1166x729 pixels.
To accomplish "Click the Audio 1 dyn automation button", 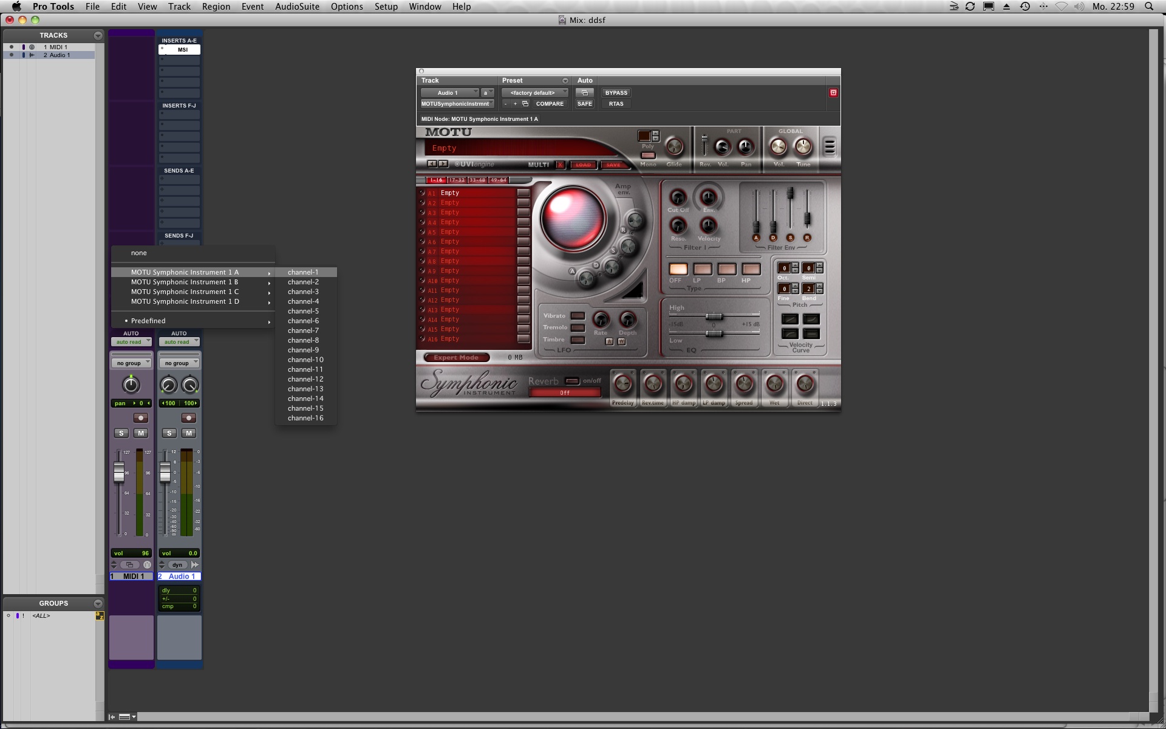I will tap(177, 565).
